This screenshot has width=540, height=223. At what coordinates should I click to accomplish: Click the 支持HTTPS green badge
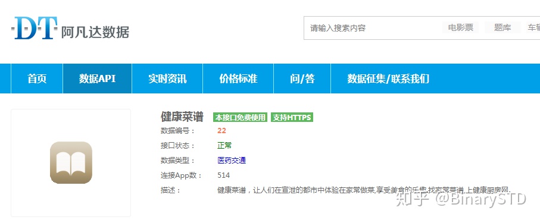pyautogui.click(x=292, y=117)
